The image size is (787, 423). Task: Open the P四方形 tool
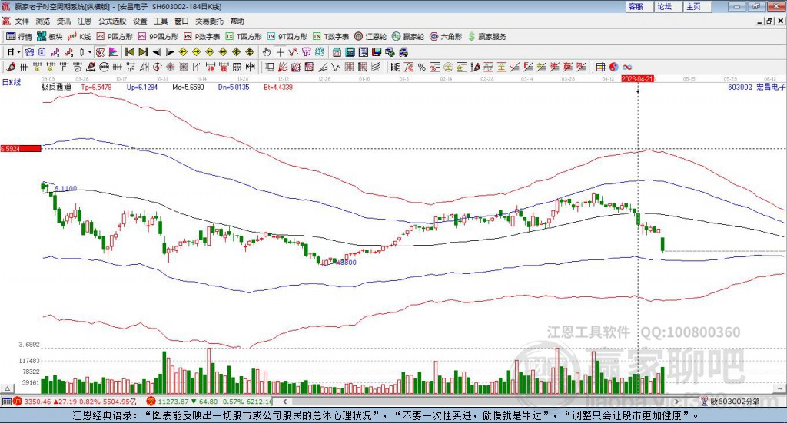(x=115, y=37)
